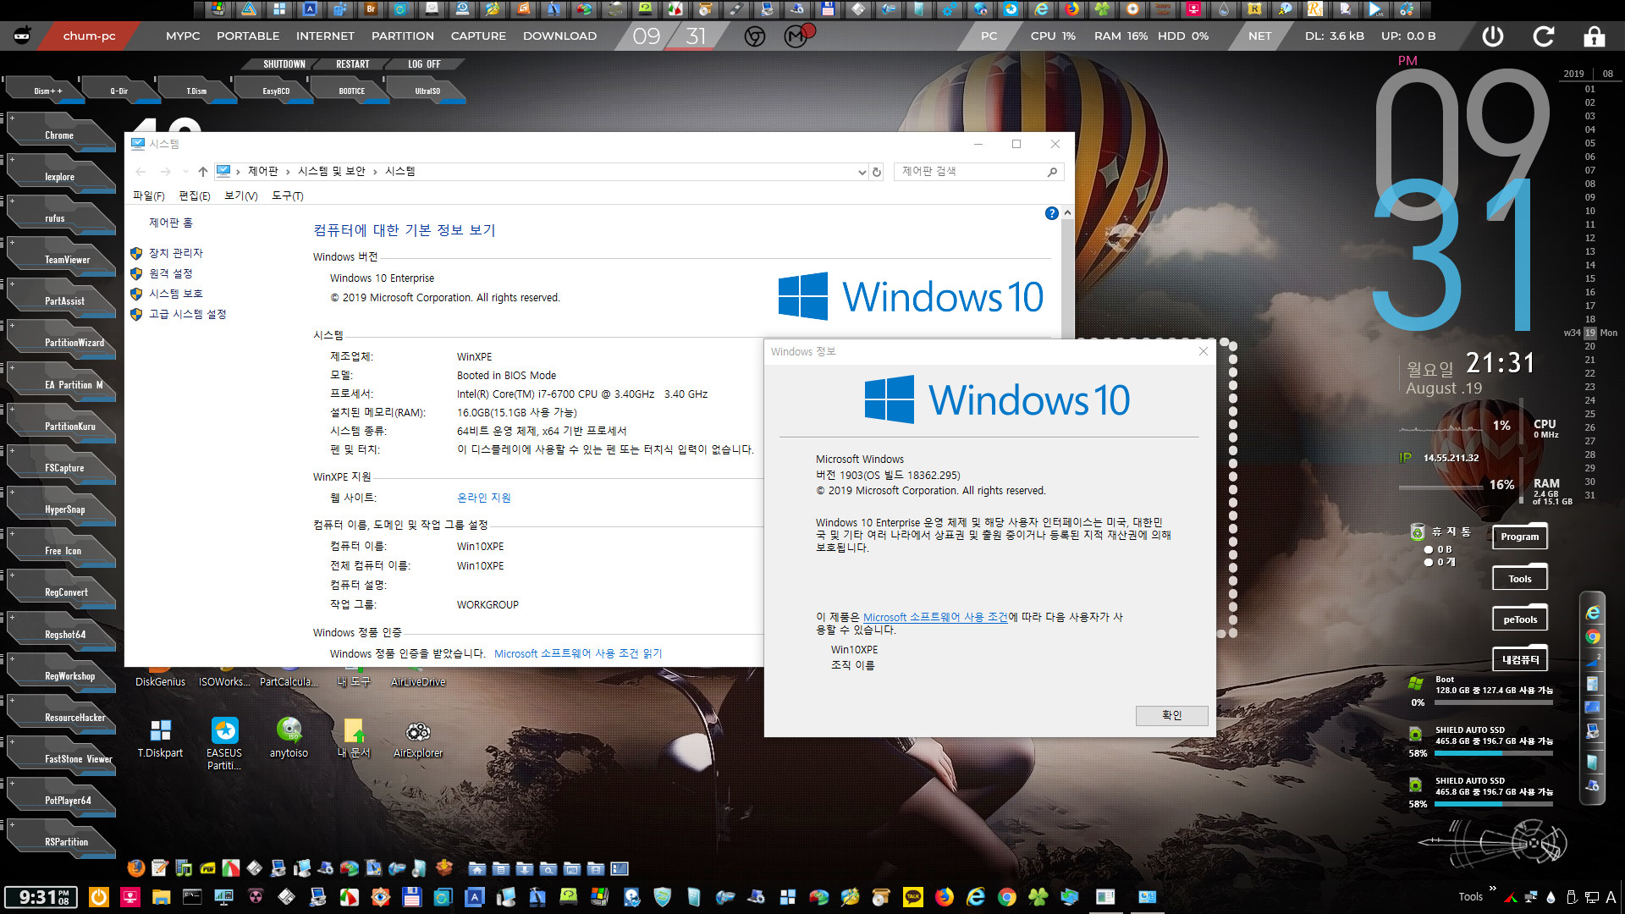The image size is (1625, 914).
Task: Click the Program button on right panel
Action: click(1520, 537)
